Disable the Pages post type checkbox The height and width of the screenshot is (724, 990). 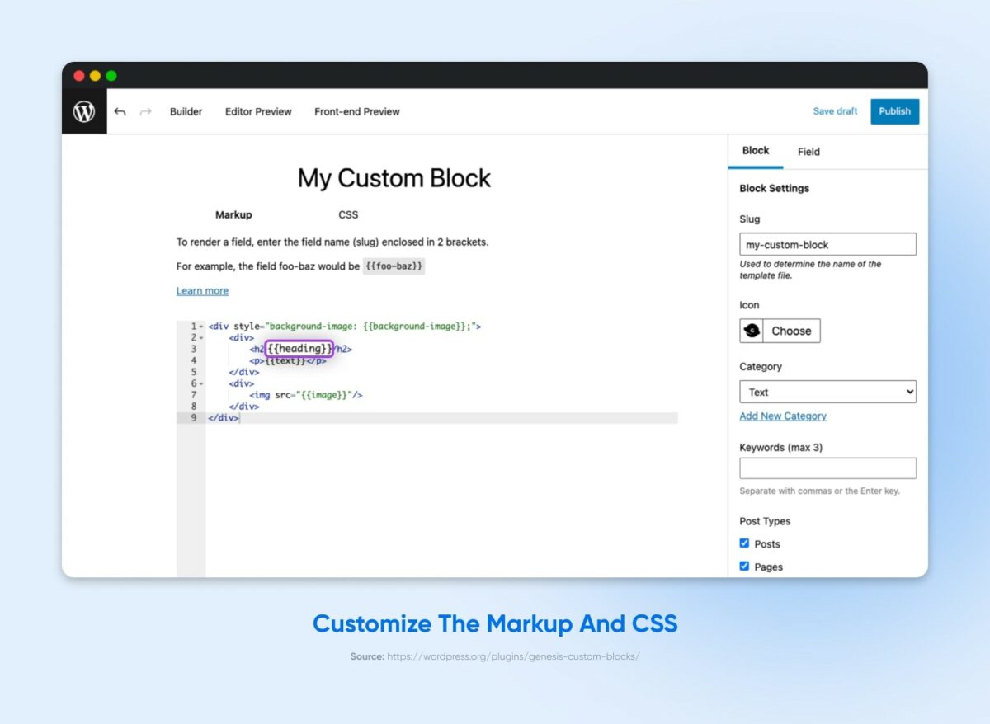(744, 566)
